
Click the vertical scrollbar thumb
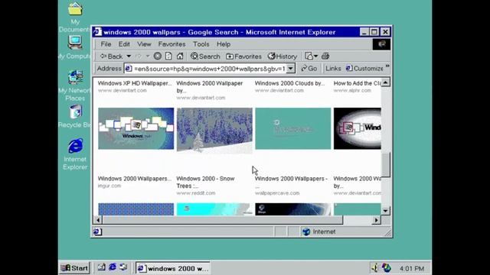[x=386, y=165]
